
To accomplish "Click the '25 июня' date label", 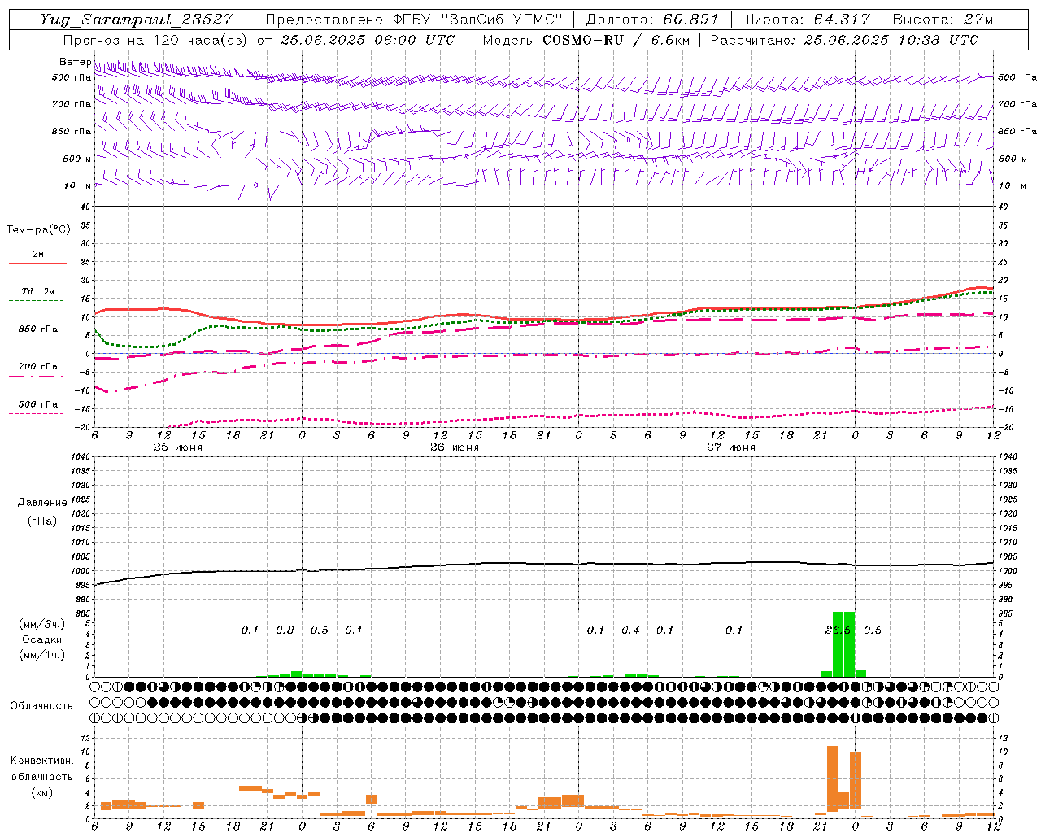I will click(178, 447).
